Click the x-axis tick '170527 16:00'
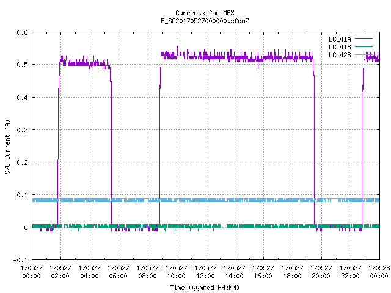Screen dimensions: 391x293 pyautogui.click(x=263, y=272)
